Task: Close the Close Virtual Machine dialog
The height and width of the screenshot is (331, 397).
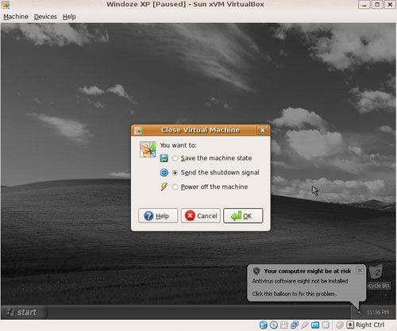Action: tap(262, 130)
